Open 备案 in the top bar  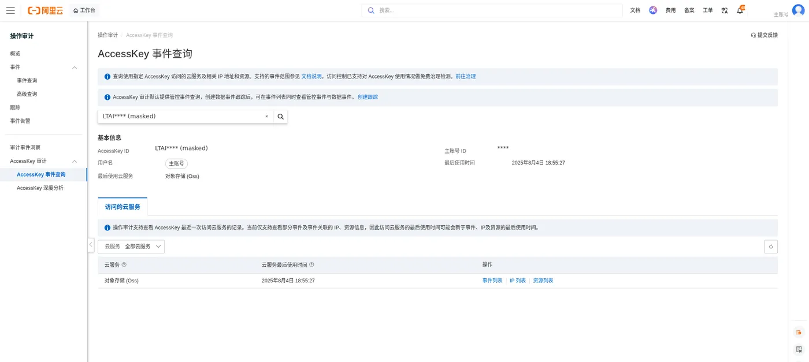tap(689, 10)
